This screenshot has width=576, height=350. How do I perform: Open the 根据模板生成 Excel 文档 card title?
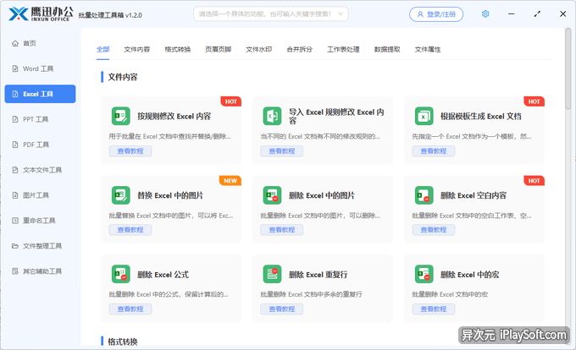pos(481,116)
